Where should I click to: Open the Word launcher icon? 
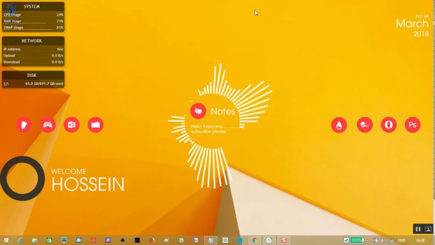point(71,125)
